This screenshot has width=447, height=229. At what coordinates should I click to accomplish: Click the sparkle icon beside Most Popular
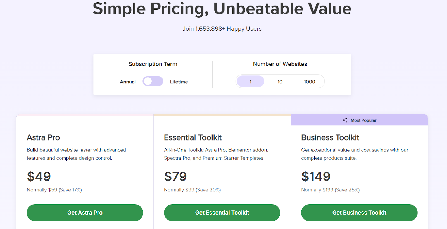pos(345,120)
